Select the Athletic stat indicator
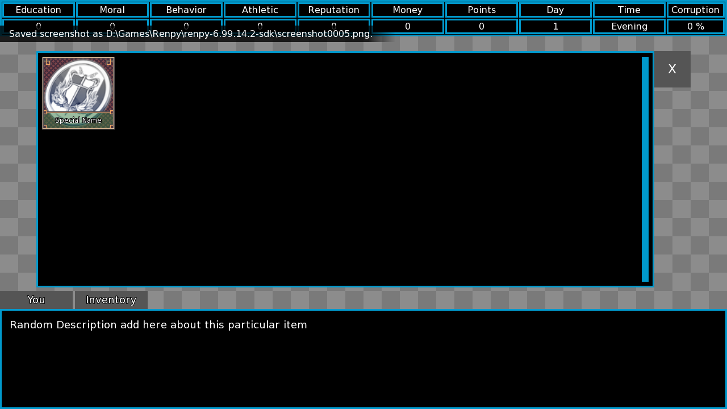 coord(260,10)
